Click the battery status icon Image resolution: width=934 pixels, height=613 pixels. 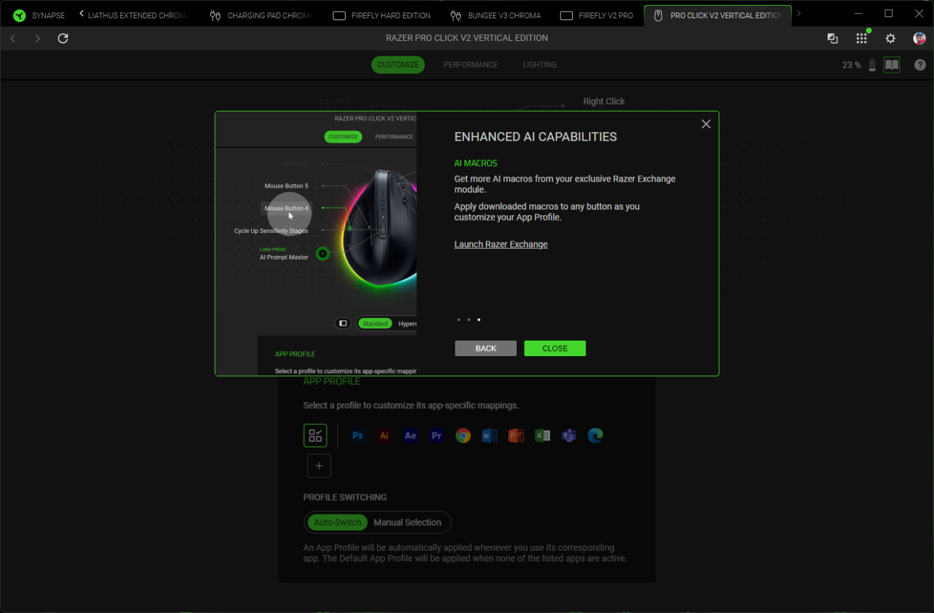[x=872, y=65]
